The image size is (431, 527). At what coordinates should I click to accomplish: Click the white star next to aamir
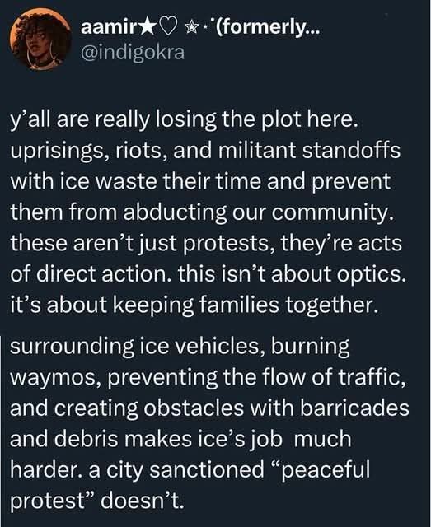pyautogui.click(x=148, y=28)
